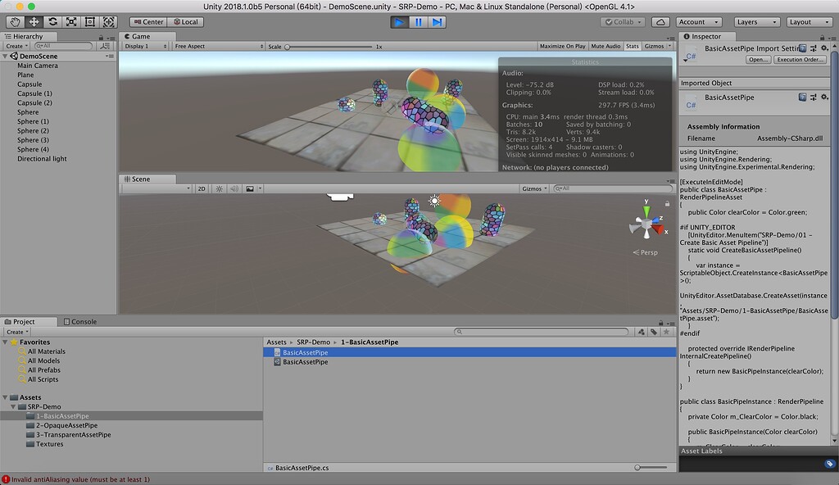The image size is (839, 485).
Task: Open Unity cloud services panel
Action: 660,22
